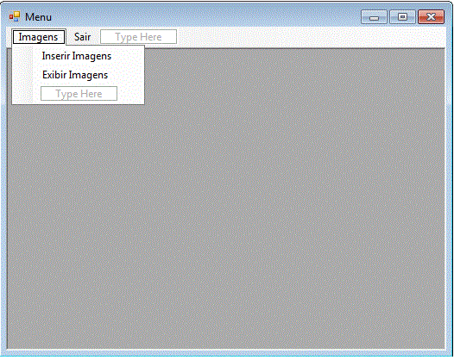This screenshot has width=454, height=360.
Task: Click the icon margin beside Inserir Imagens
Action: (23, 56)
